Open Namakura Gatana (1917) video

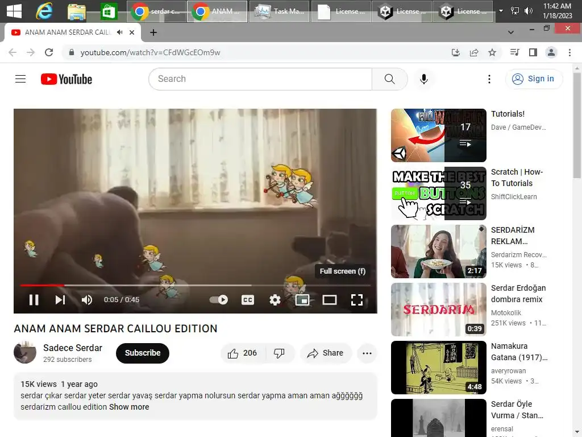[438, 367]
